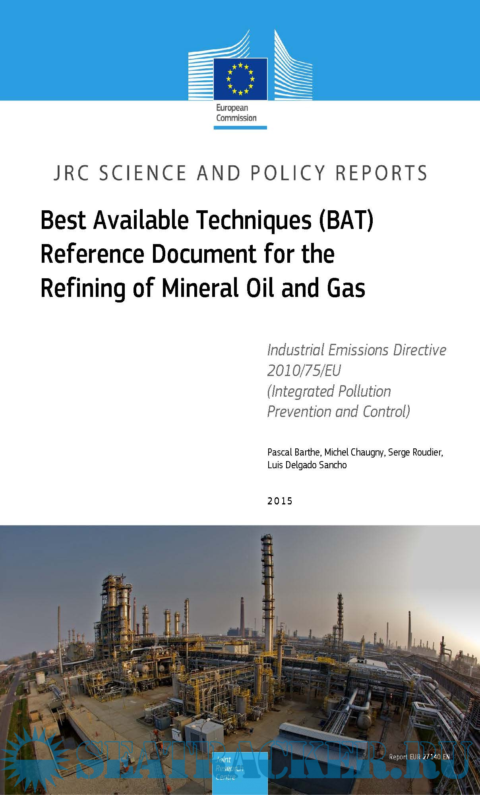Click author name Luis Delgado Sancho
This screenshot has width=480, height=795.
[x=307, y=465]
